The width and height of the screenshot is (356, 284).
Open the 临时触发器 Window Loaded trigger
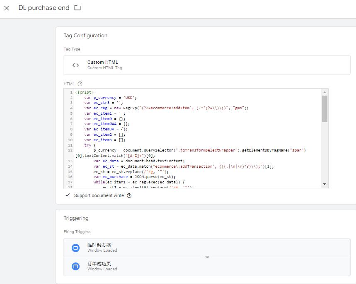click(166, 248)
